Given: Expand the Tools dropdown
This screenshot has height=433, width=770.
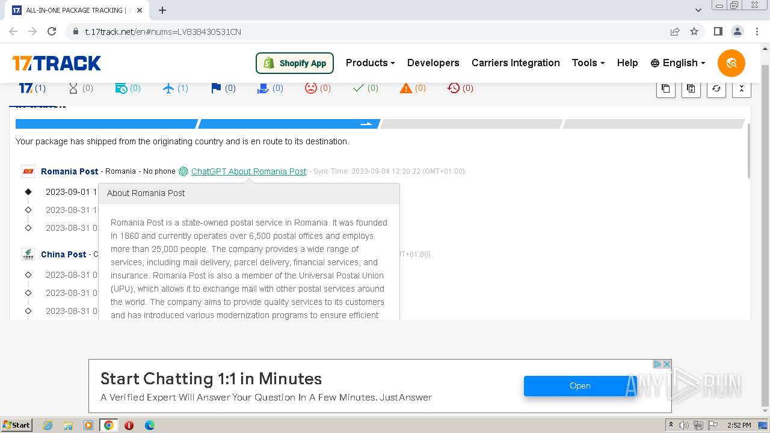Looking at the screenshot, I should [588, 63].
